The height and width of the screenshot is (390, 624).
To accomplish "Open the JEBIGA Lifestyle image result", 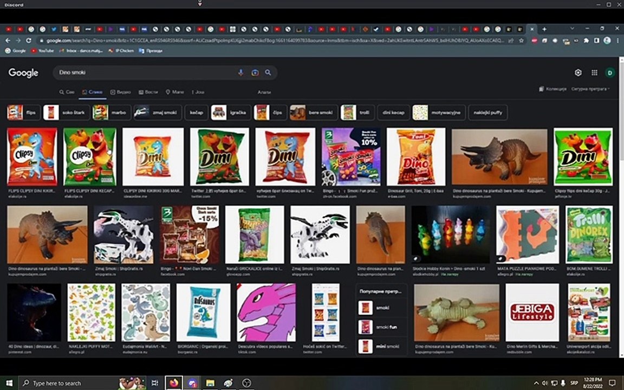I will (532, 313).
